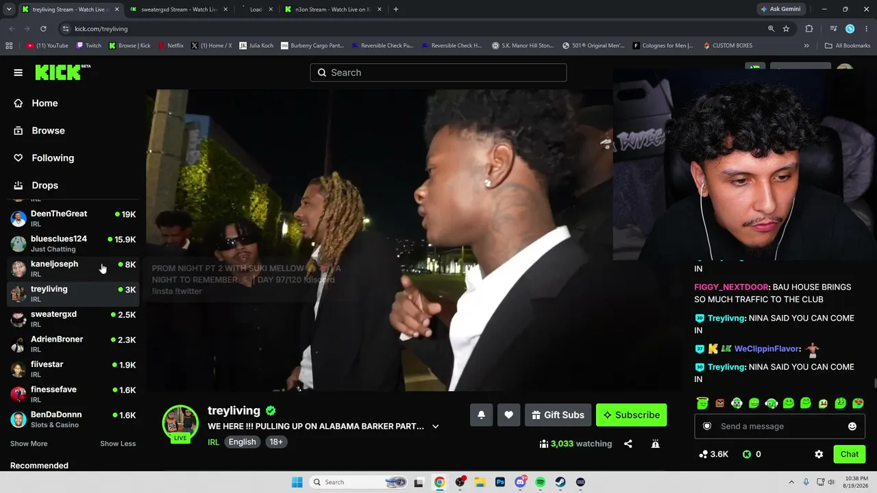Screen dimensions: 877x493
Task: Switch to the Loading tab
Action: (x=256, y=9)
